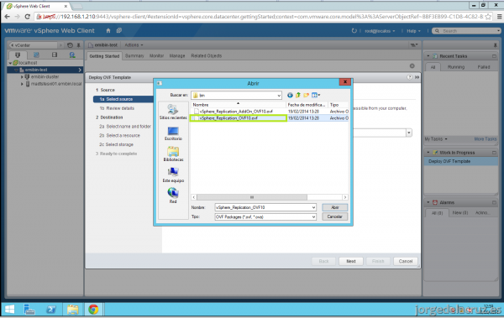Open Actions dropdown menu
Screen dimensions: 504x318
click(134, 45)
